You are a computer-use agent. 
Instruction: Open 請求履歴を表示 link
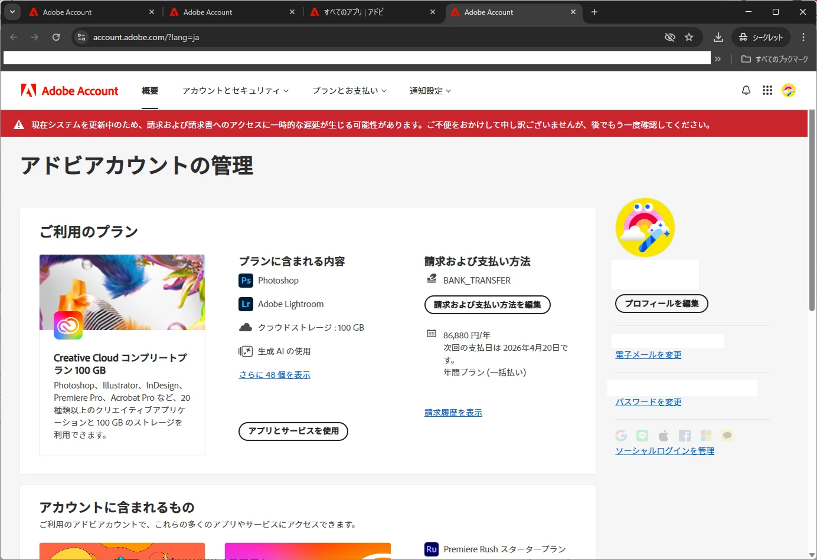point(453,413)
